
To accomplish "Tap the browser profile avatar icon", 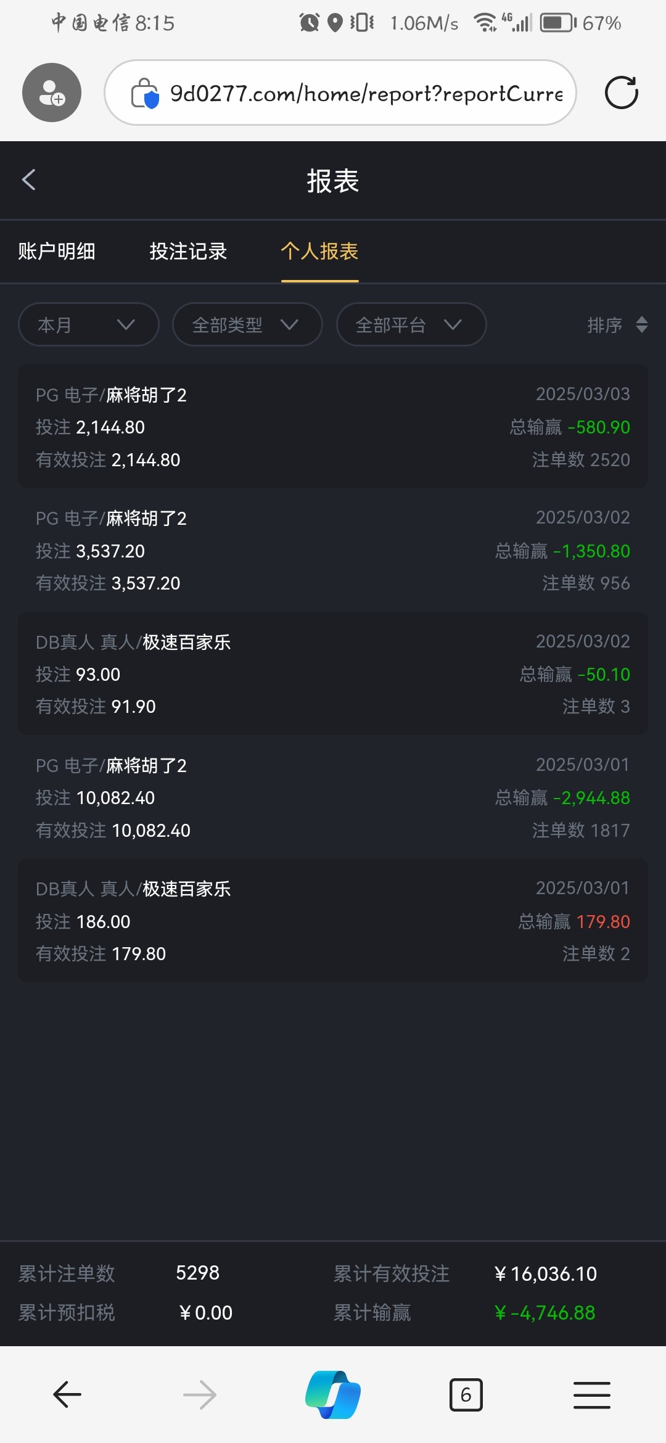I will point(52,92).
